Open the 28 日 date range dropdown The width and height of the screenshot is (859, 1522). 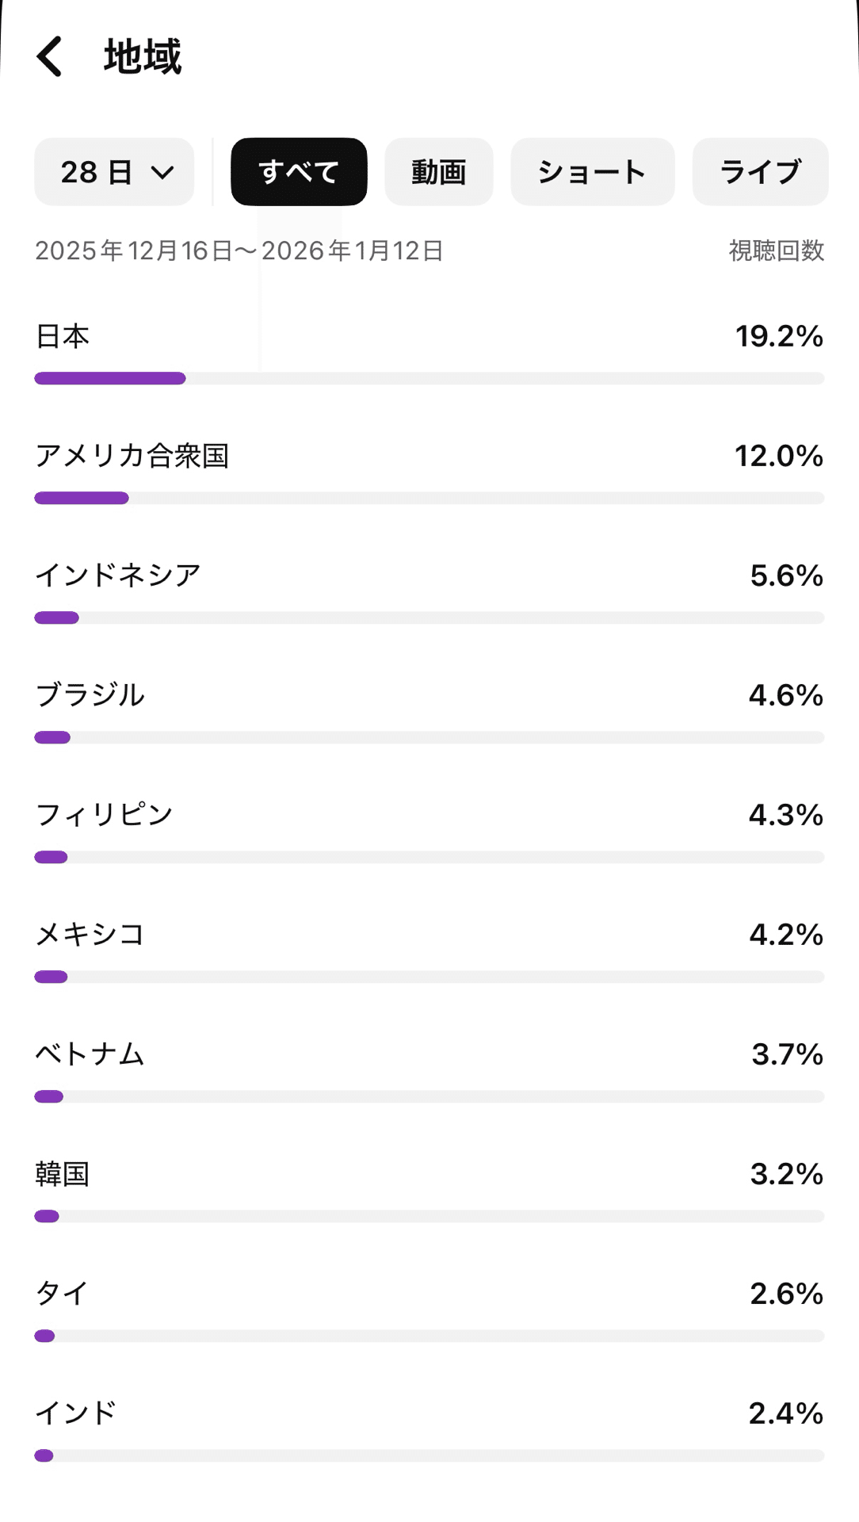(x=114, y=172)
